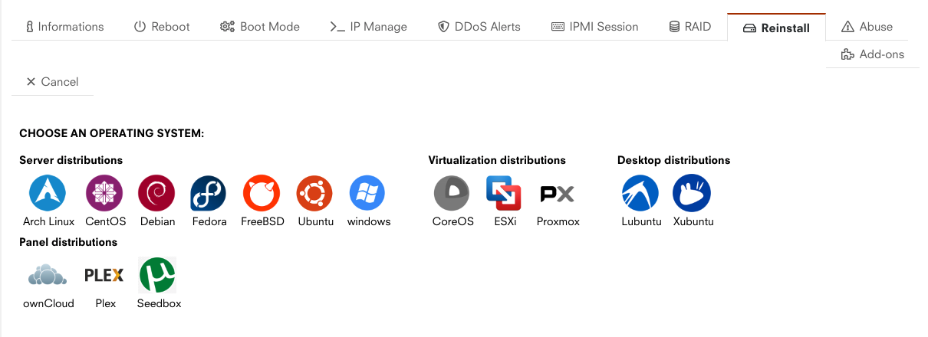The width and height of the screenshot is (928, 337).
Task: Open the IPMI Session tab
Action: 594,27
